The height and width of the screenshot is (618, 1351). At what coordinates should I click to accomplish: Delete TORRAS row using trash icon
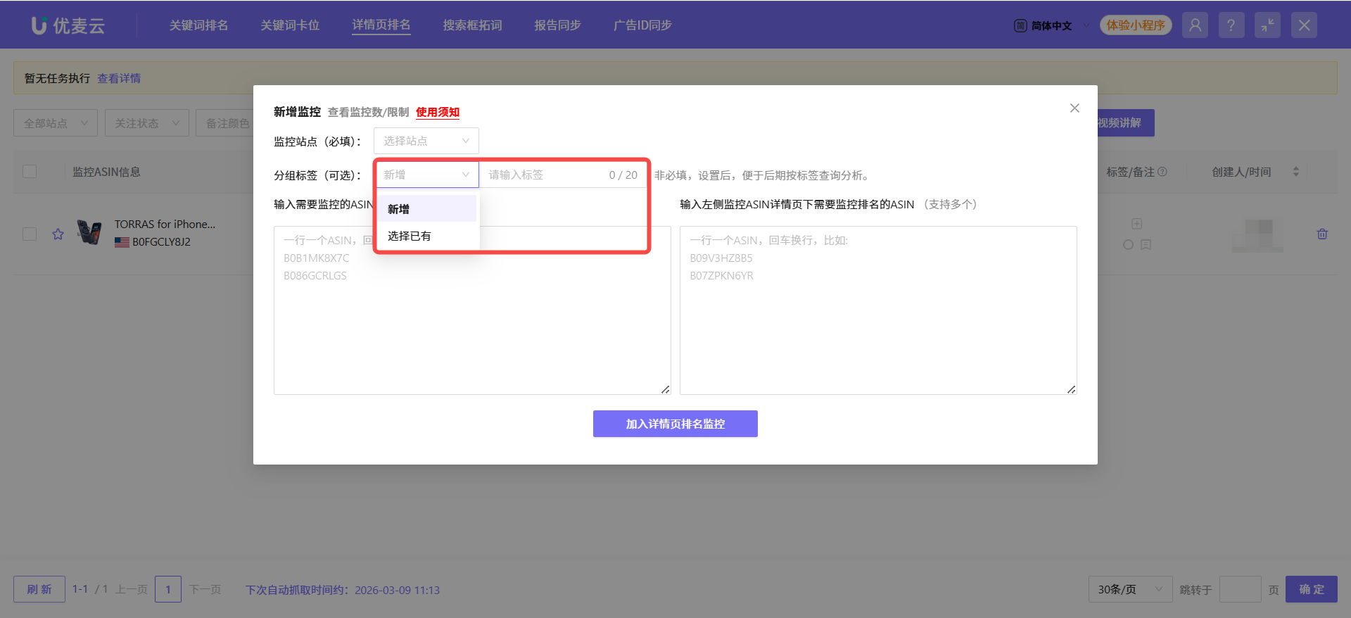click(x=1322, y=234)
